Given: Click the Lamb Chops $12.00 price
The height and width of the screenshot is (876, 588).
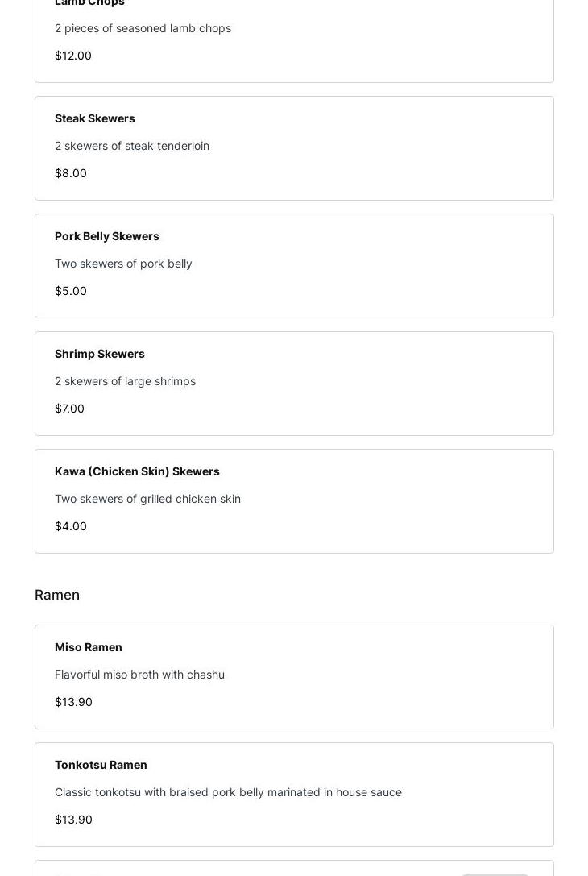Looking at the screenshot, I should (73, 56).
